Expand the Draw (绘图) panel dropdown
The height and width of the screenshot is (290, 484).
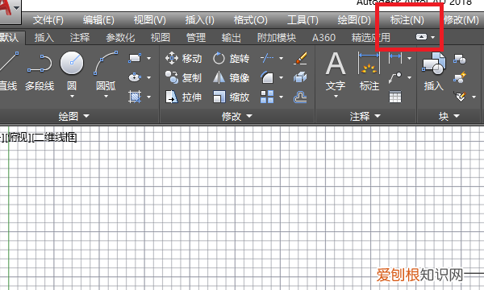point(74,116)
